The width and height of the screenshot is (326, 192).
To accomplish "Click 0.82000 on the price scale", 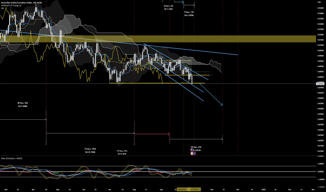I will [320, 140].
